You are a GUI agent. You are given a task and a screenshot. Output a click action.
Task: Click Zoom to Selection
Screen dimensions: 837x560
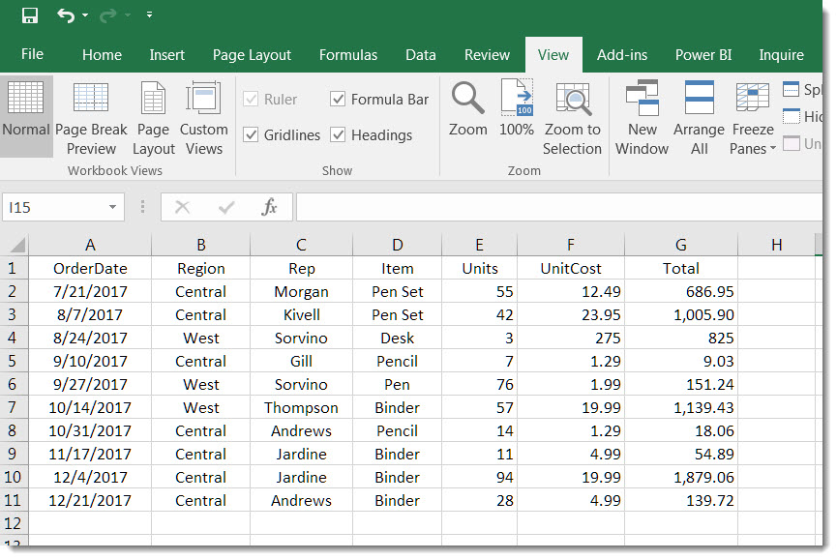(x=572, y=116)
